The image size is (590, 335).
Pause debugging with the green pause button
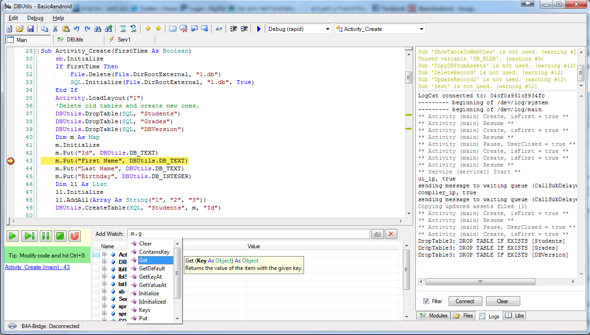click(x=45, y=236)
